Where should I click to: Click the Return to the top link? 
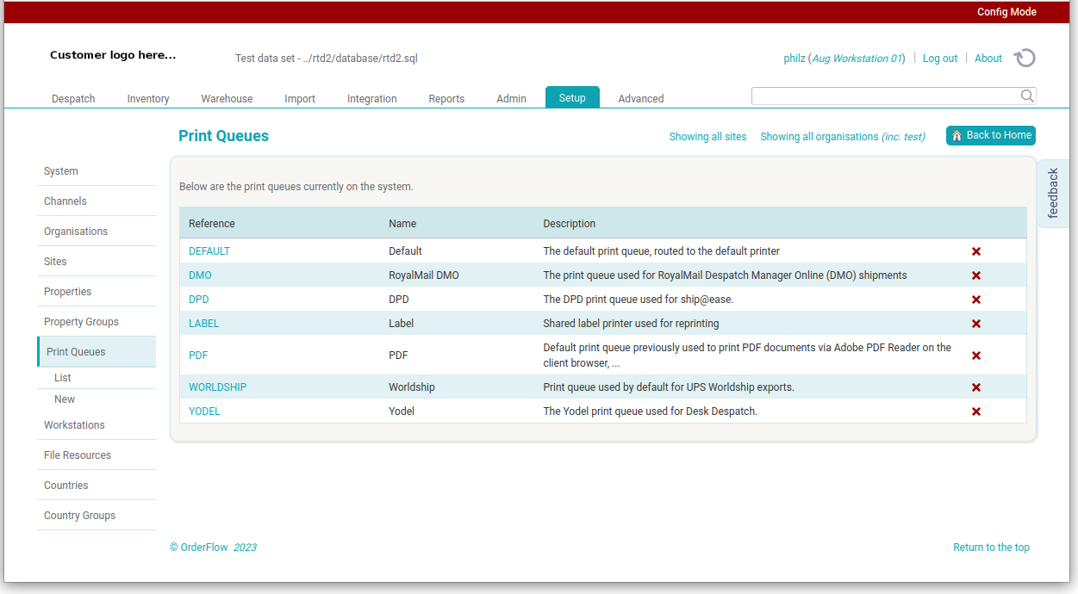tap(991, 547)
